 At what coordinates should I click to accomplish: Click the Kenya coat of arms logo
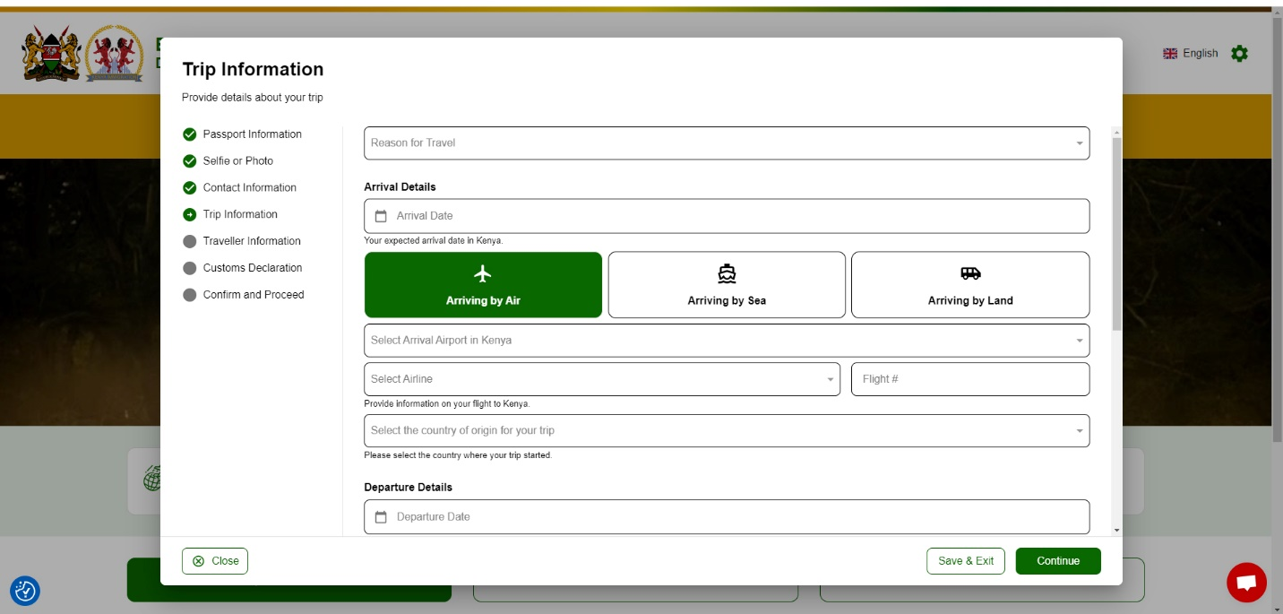(51, 54)
